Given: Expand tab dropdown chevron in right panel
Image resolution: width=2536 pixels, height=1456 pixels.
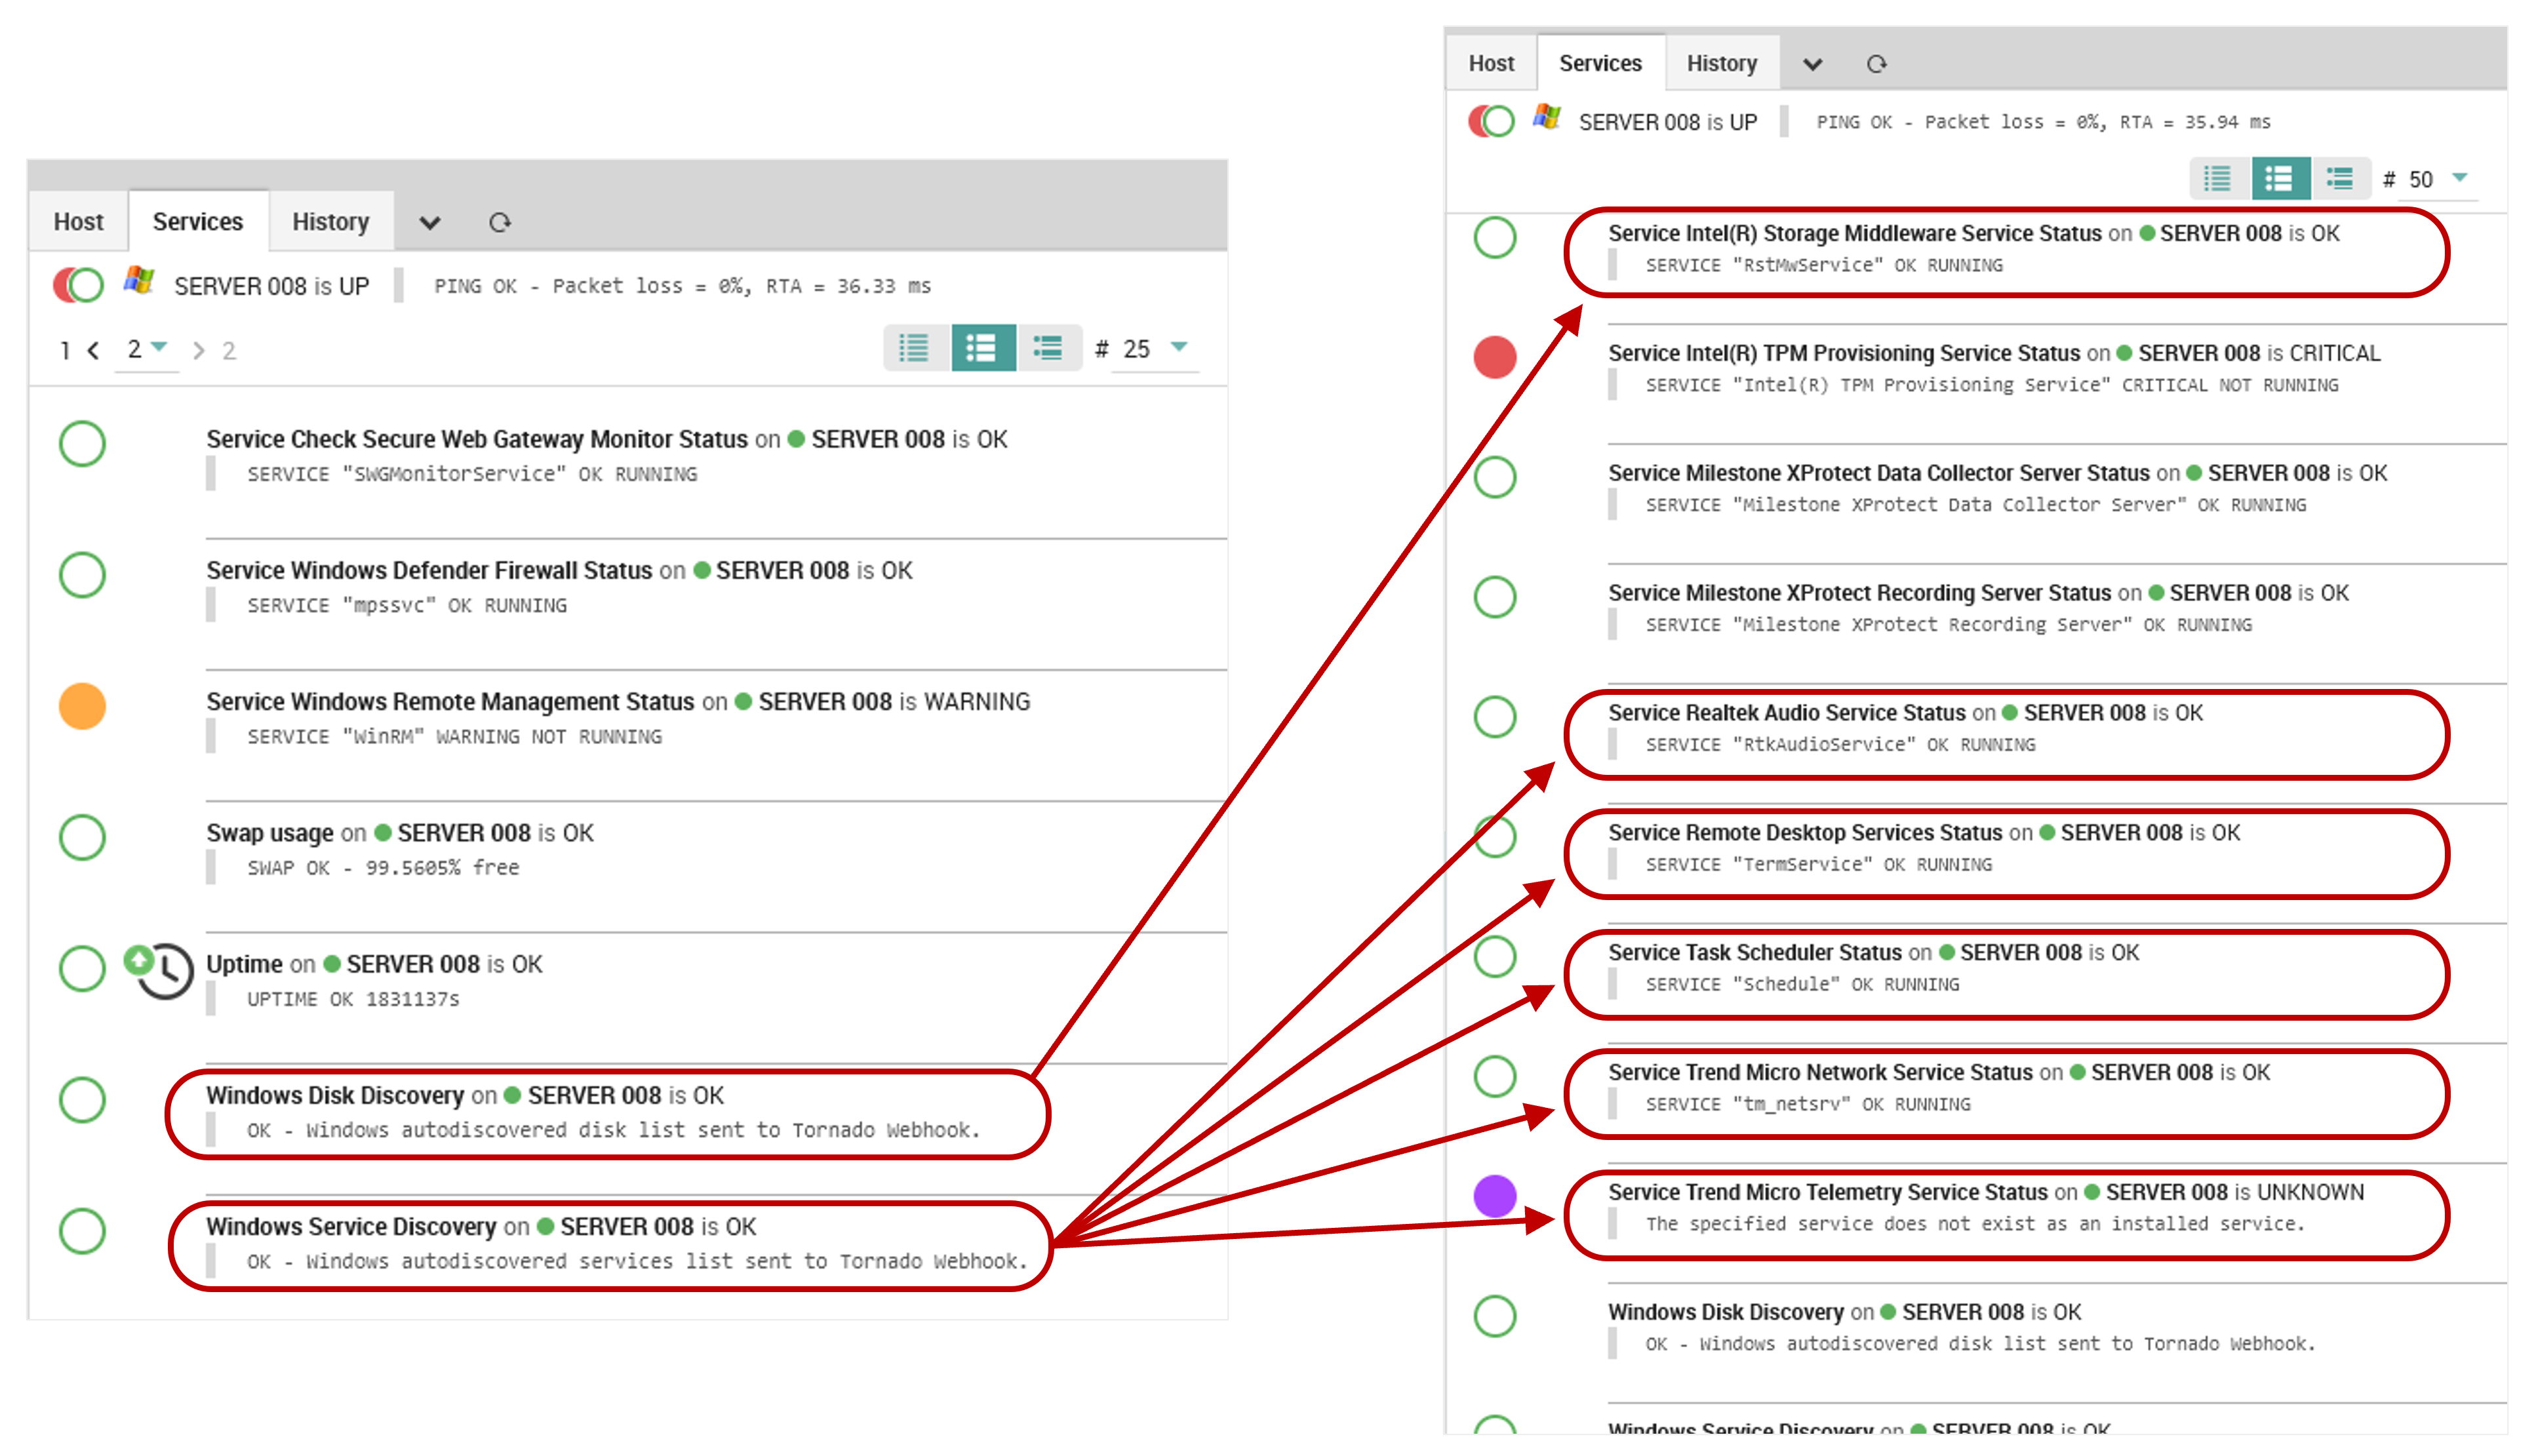Looking at the screenshot, I should (x=1812, y=65).
